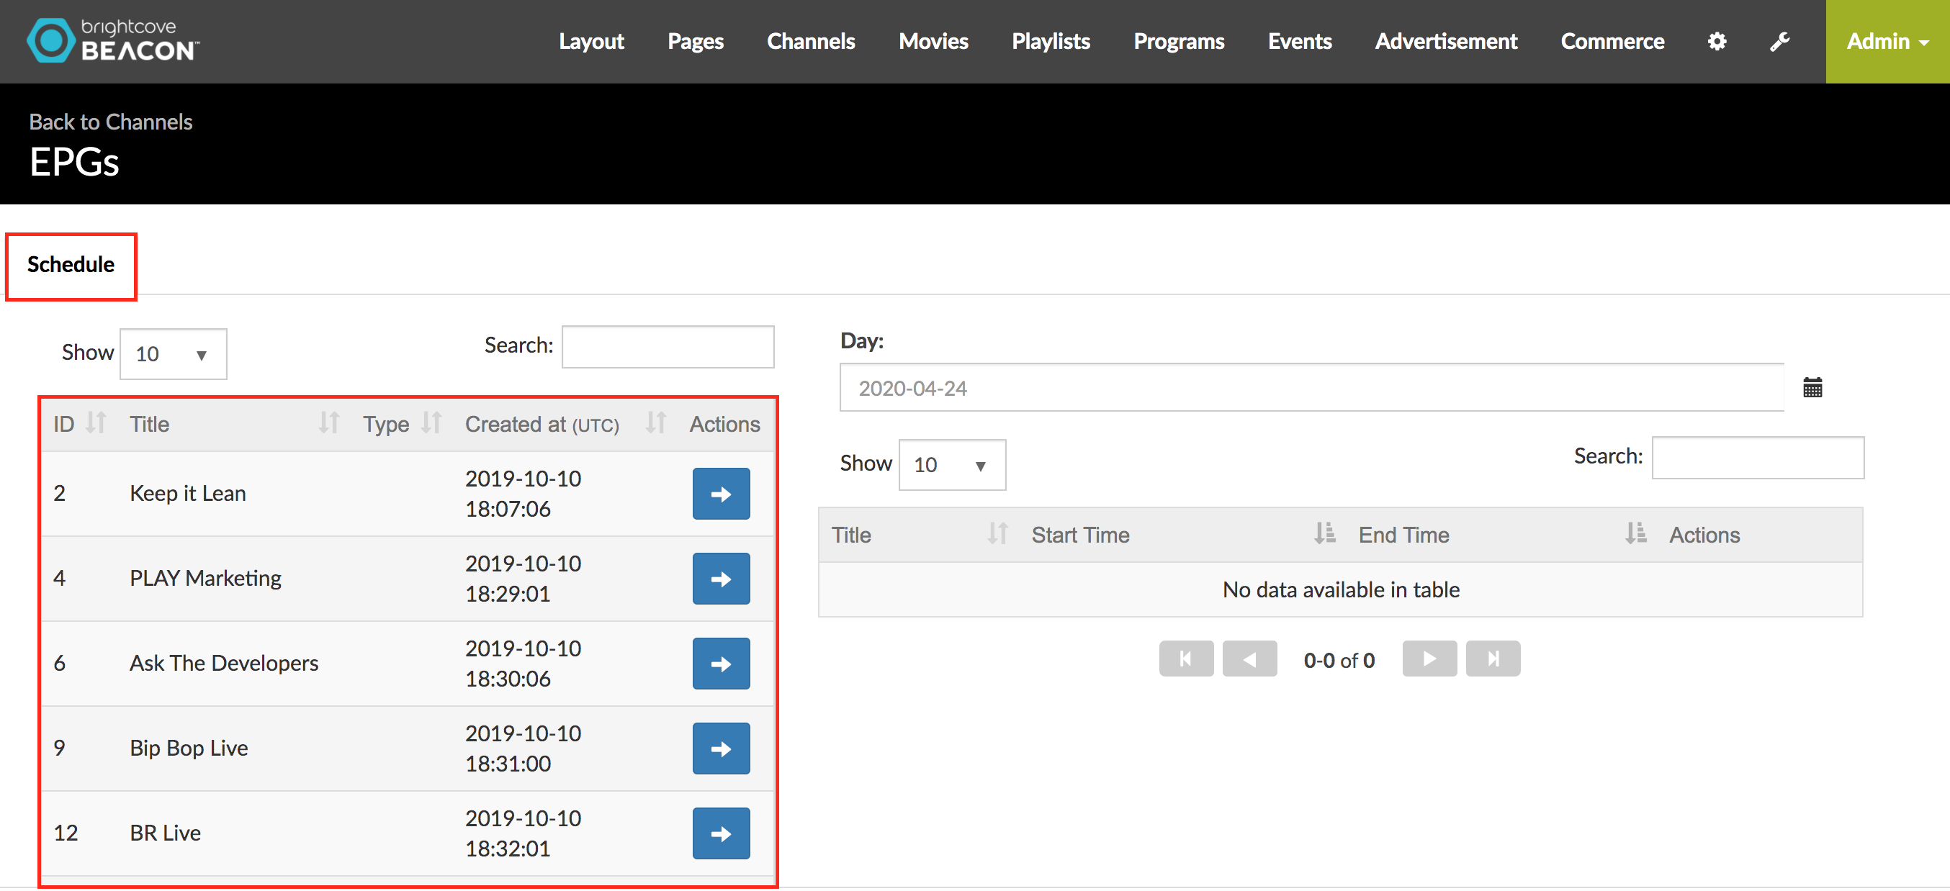Expand the Admin user menu
The image size is (1950, 891).
click(1888, 41)
